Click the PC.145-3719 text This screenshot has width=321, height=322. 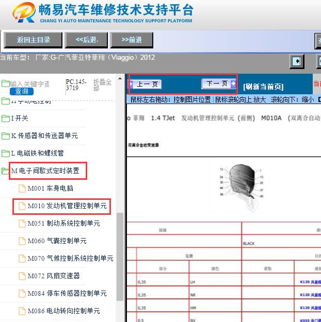(76, 85)
